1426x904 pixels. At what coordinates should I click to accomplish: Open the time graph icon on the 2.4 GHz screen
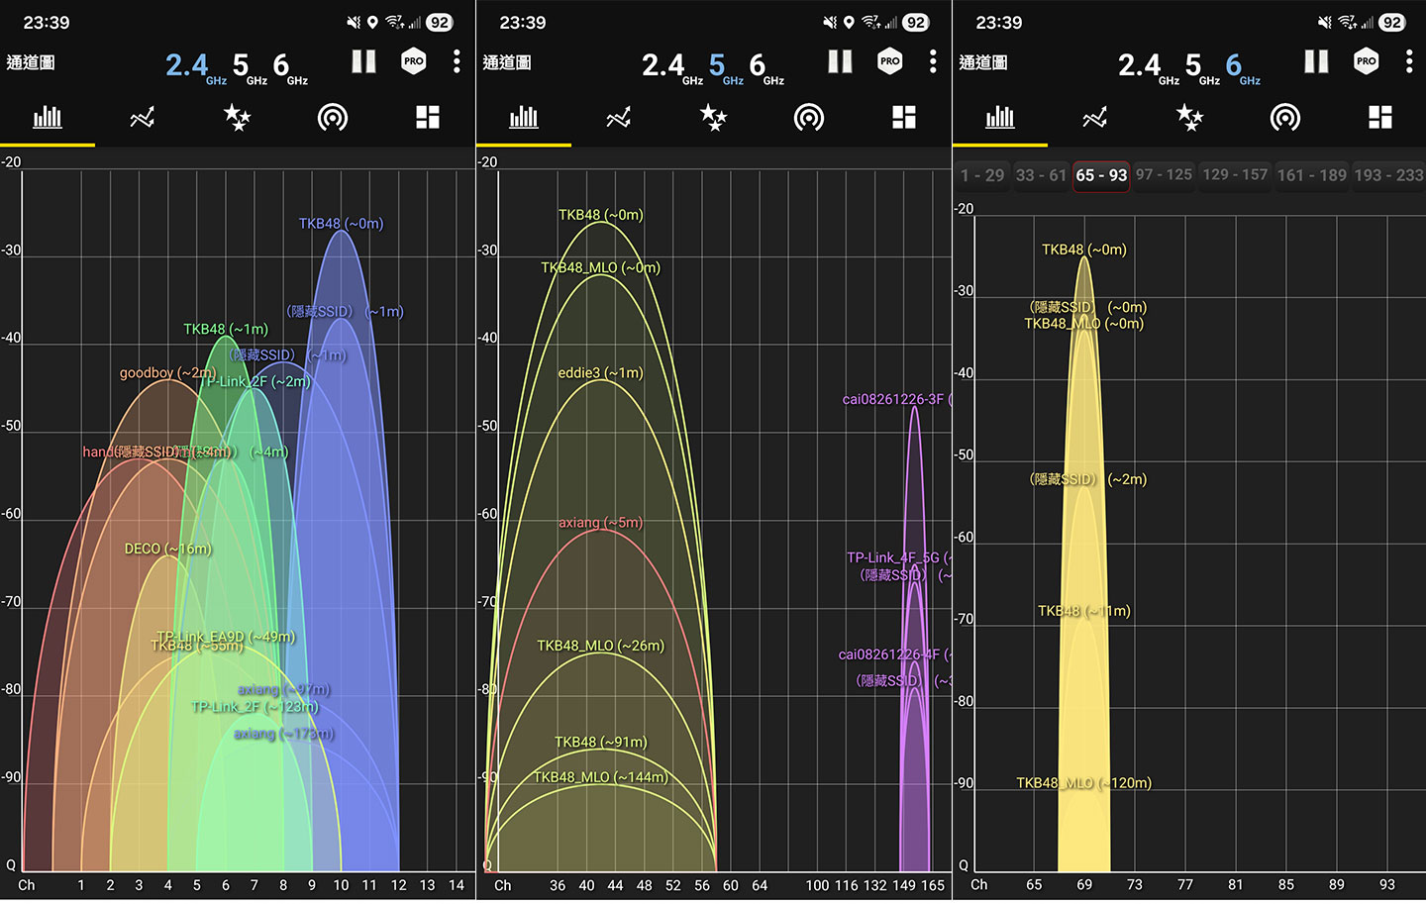(143, 119)
